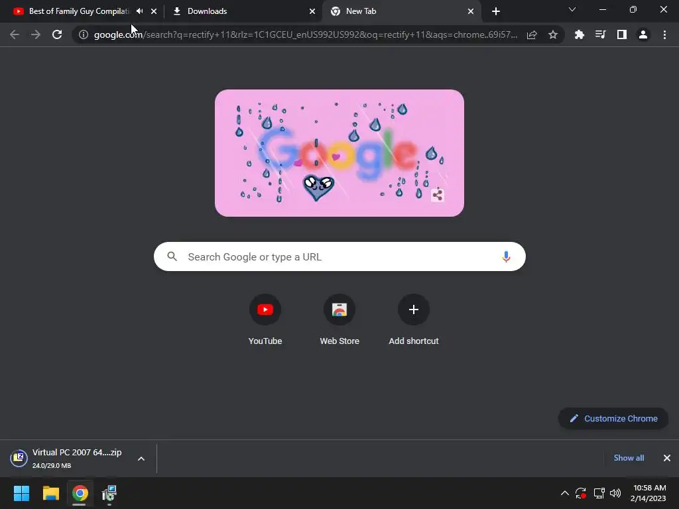Open the Valentine's Google Doodle
The width and height of the screenshot is (679, 509).
tap(339, 153)
